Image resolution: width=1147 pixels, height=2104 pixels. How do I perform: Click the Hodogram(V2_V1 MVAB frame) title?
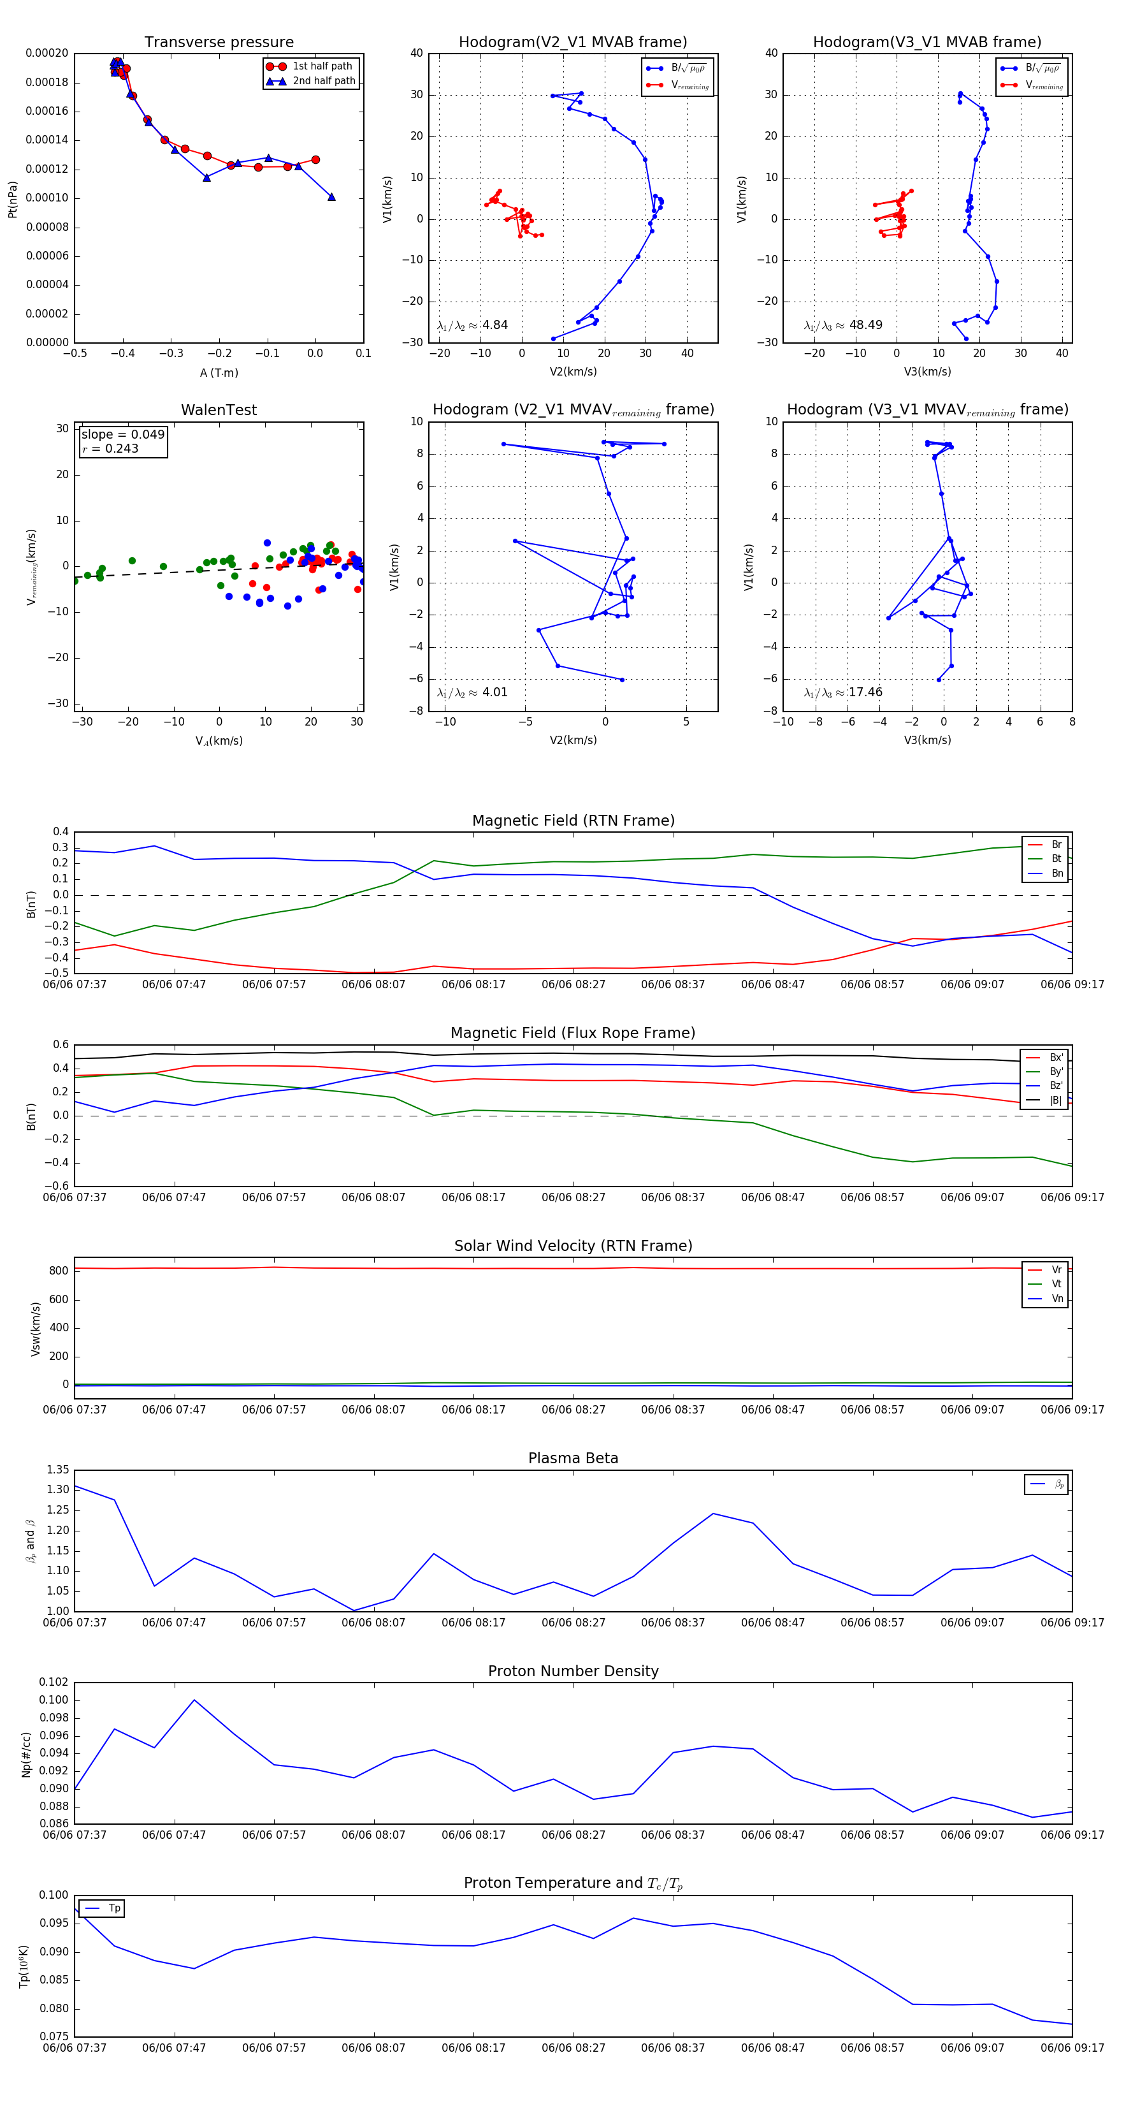(573, 43)
